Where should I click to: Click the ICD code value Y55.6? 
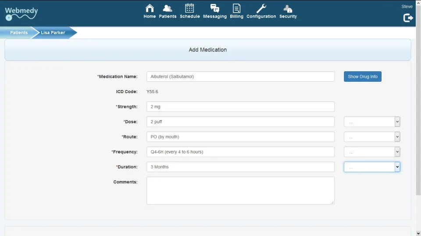coord(152,91)
